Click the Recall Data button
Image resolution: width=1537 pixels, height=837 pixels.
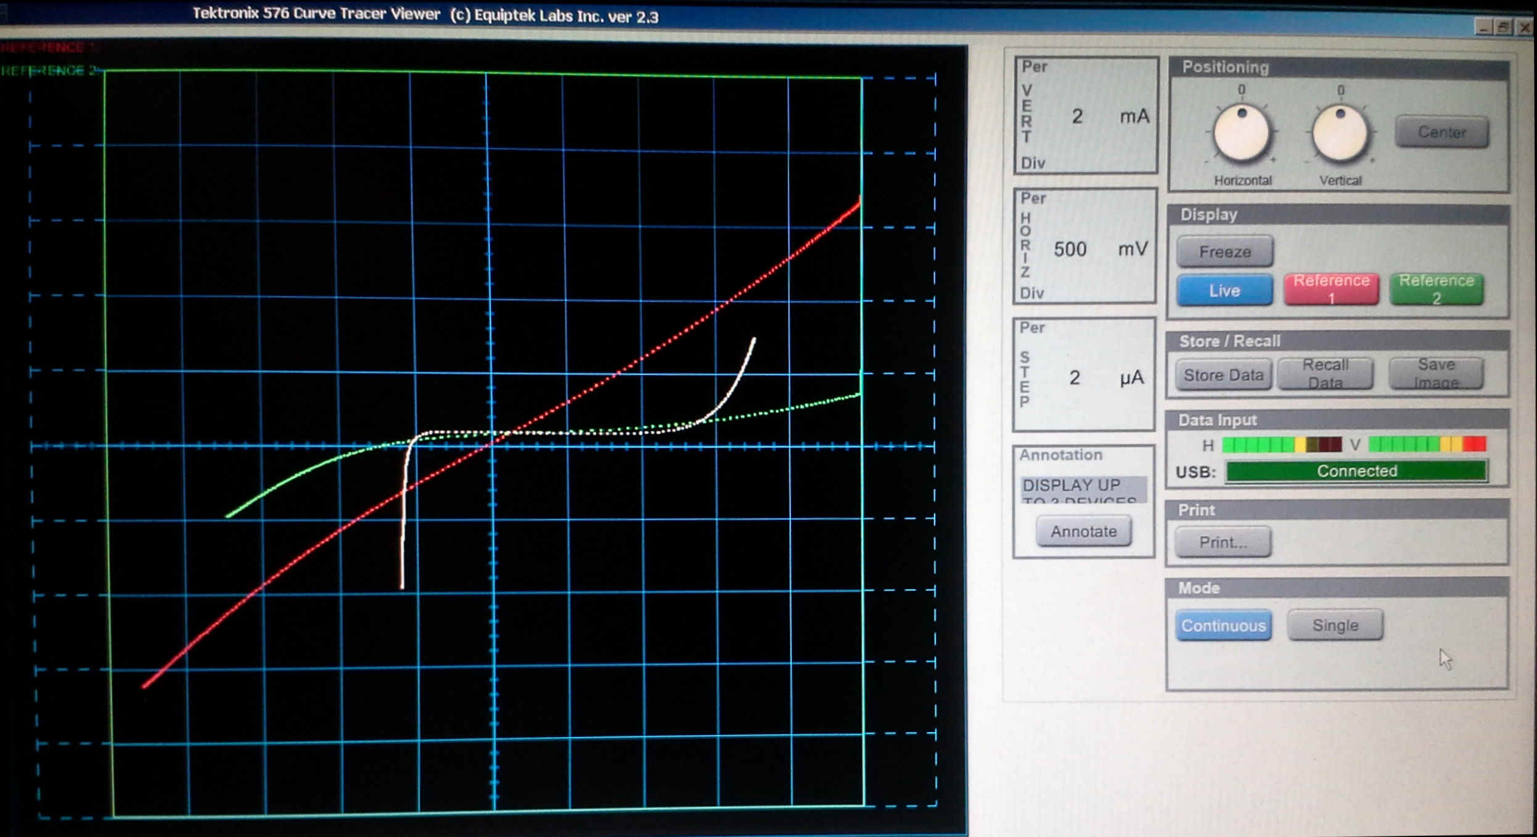pyautogui.click(x=1325, y=374)
